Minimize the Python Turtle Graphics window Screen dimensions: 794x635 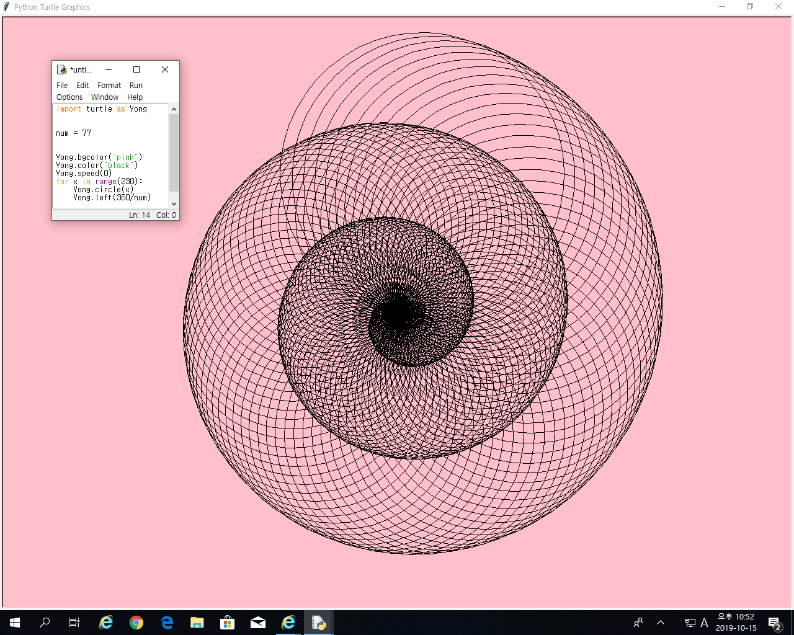coord(722,7)
